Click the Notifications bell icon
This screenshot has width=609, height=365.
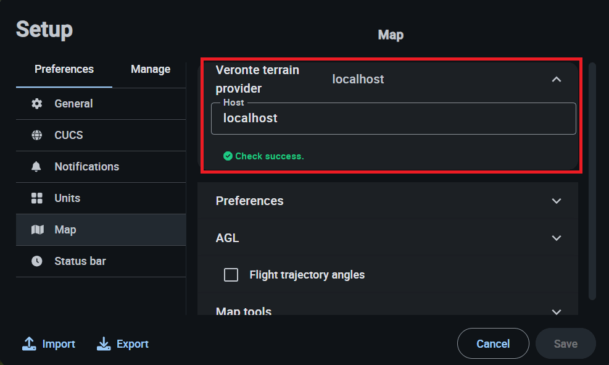tap(37, 167)
